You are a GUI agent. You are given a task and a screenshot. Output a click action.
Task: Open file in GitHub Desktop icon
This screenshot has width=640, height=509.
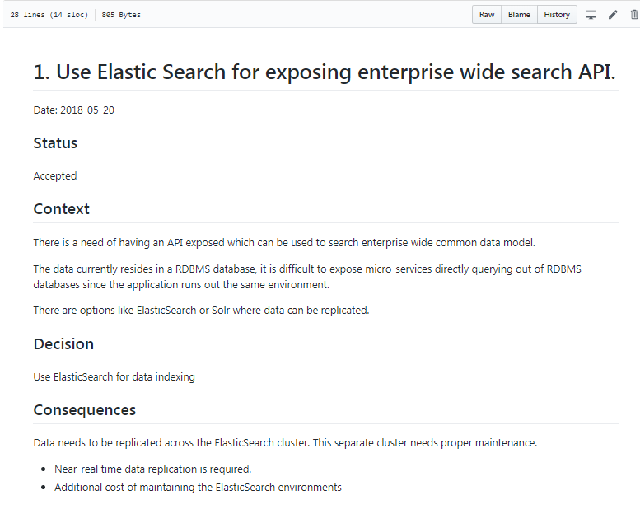pos(591,15)
